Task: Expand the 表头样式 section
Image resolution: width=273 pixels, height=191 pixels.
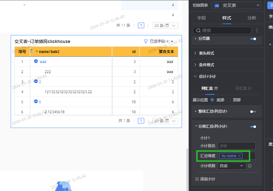Action: pyautogui.click(x=206, y=53)
